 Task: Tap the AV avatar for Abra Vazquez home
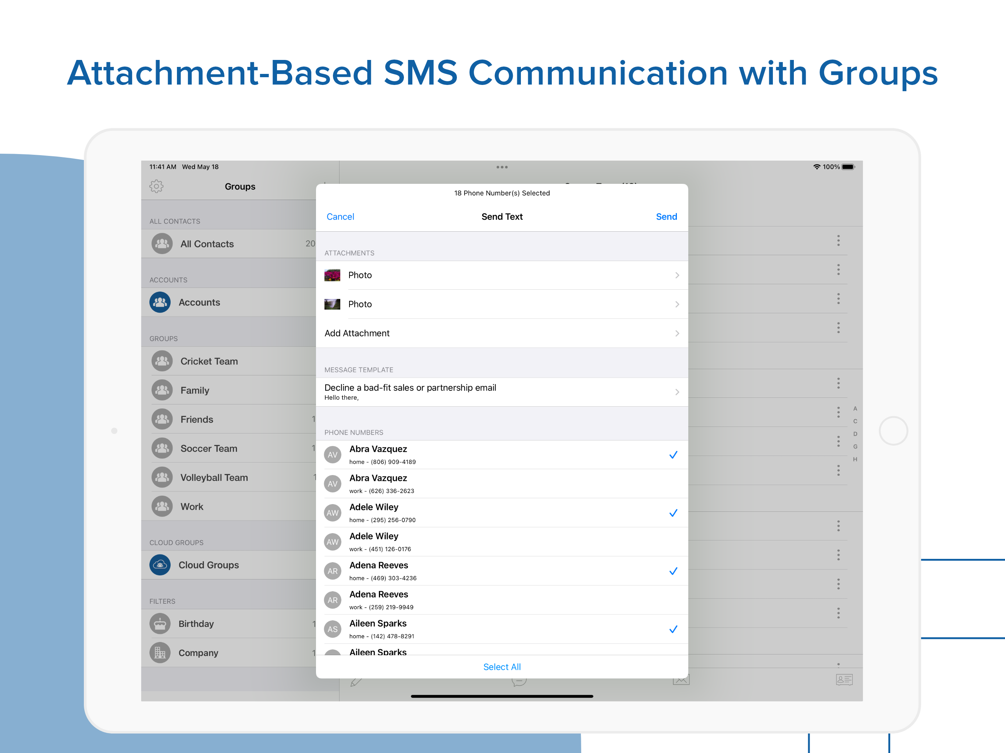(x=333, y=454)
